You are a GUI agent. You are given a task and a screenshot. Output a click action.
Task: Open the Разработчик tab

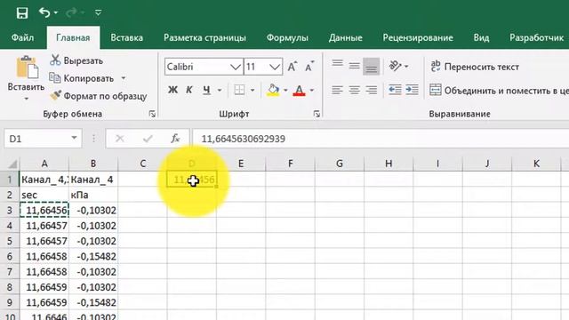click(536, 37)
